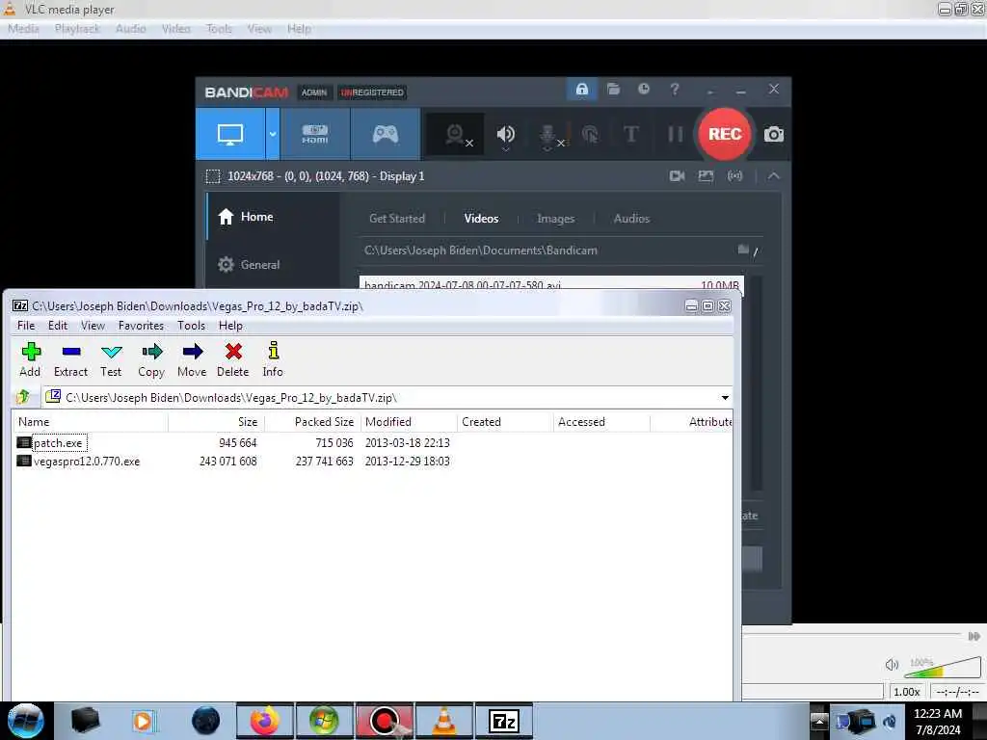Open Windows Start menu orb
This screenshot has height=740, width=987.
click(x=26, y=721)
